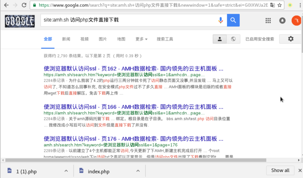
Task: Click 已启用安全搜索 label
Action: click(260, 39)
